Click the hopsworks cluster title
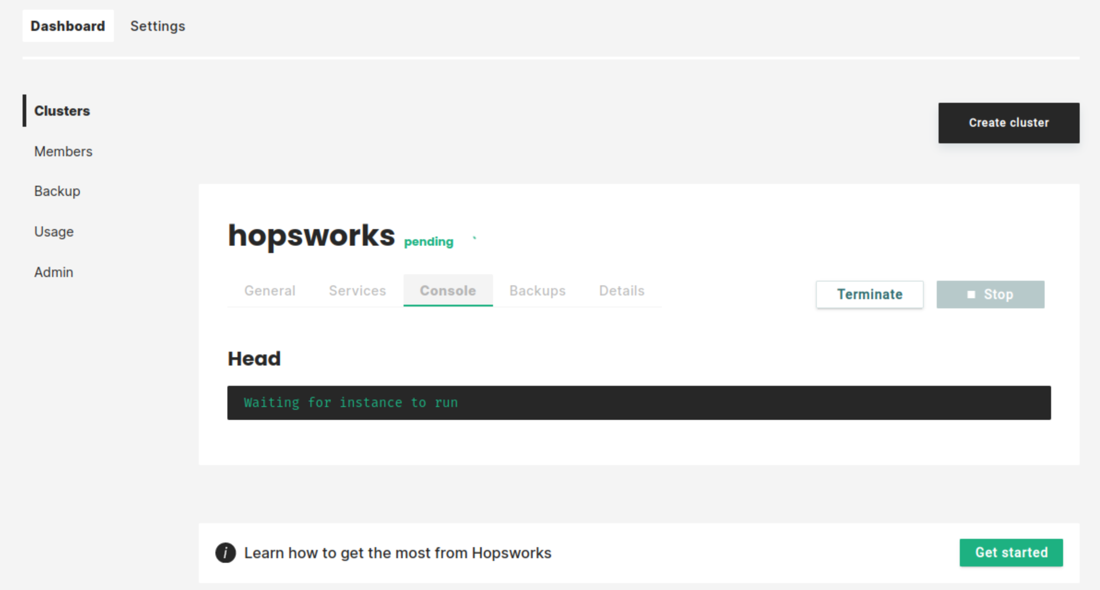Viewport: 1100px width, 590px height. tap(311, 236)
